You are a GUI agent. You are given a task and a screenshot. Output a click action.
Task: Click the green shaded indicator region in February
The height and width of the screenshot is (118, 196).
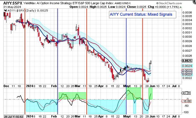point(71,96)
